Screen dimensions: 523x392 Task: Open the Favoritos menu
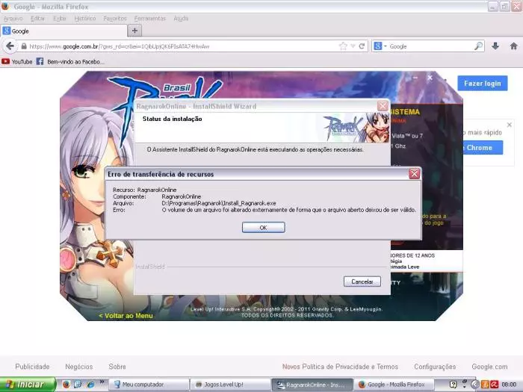tap(115, 19)
